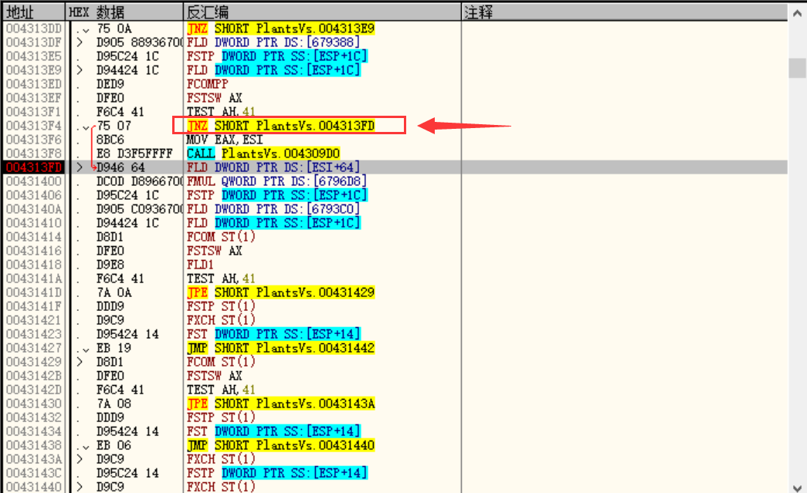807x493 pixels.
Task: Select FLD DWORD PTR DS:[ESI+64] instruction
Action: [x=273, y=167]
